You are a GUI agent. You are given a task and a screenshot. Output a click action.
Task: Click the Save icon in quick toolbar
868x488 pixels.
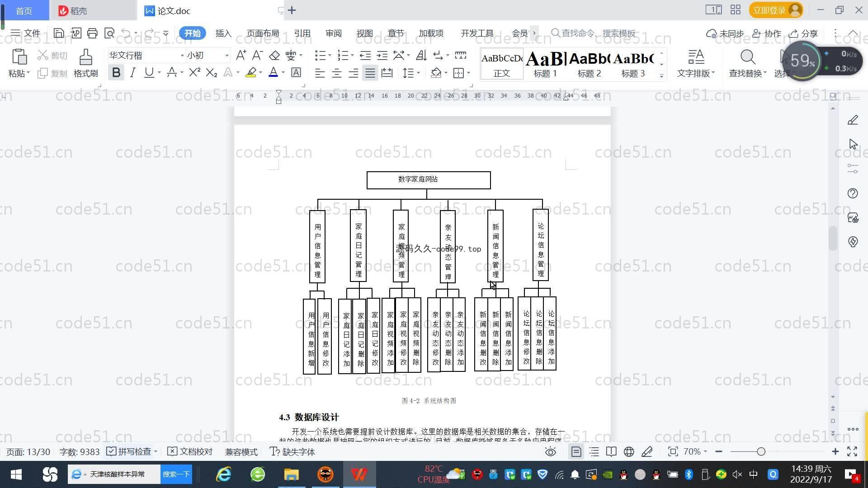58,33
